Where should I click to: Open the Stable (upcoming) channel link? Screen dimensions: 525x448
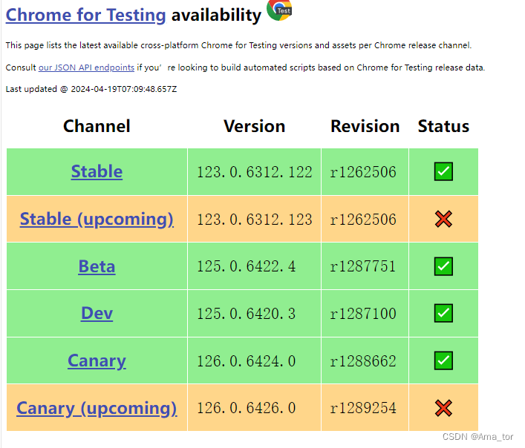click(x=97, y=219)
